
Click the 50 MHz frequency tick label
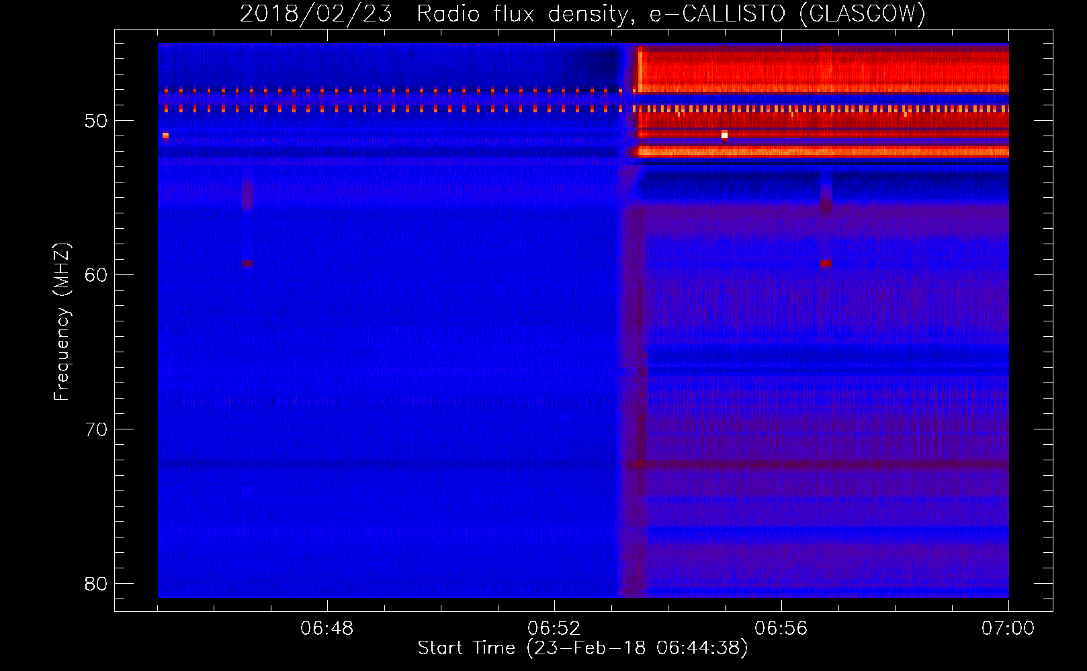[96, 121]
